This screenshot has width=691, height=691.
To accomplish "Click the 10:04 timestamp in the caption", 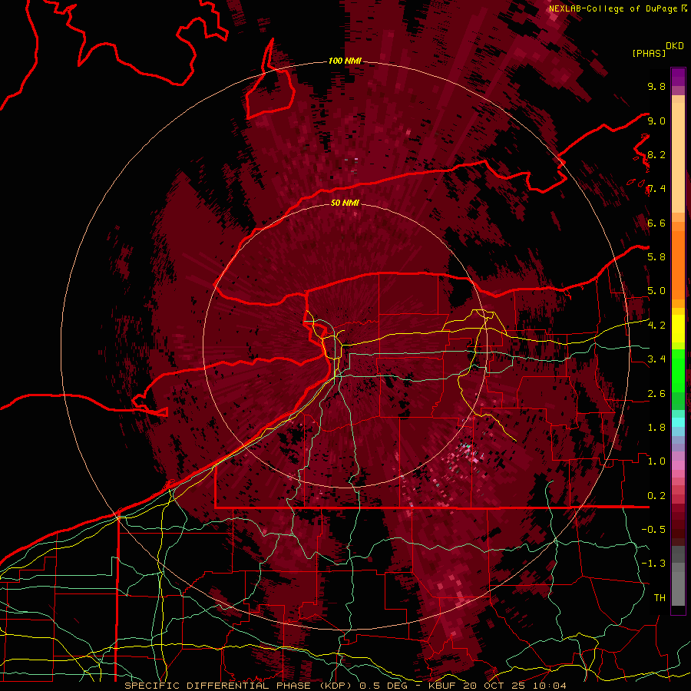I will coord(549,686).
